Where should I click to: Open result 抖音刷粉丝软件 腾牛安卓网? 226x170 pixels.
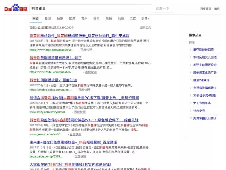[x=79, y=36]
